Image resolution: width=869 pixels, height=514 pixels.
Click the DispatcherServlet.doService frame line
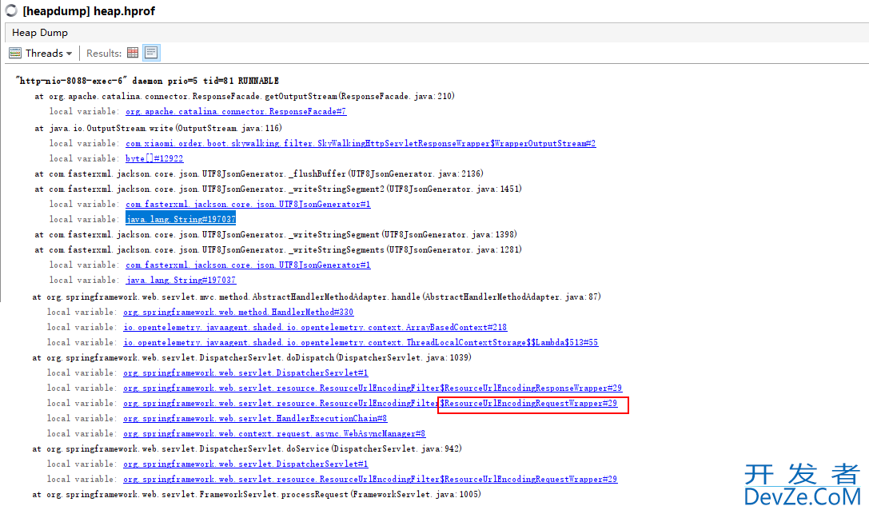(247, 448)
